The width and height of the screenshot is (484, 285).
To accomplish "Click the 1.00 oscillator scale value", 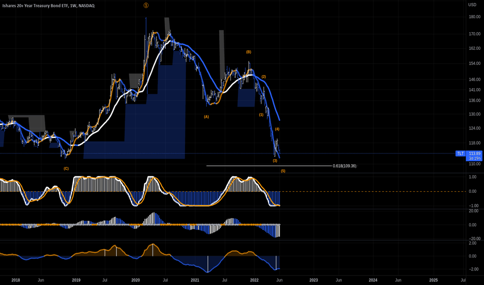I will [472, 177].
